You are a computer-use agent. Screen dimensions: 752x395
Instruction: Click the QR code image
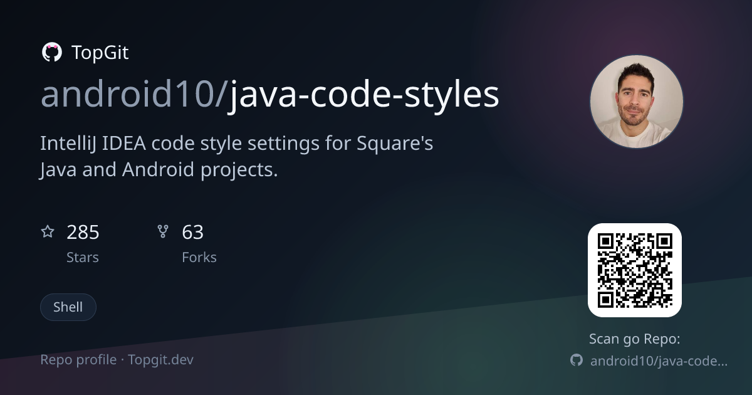[x=635, y=270]
